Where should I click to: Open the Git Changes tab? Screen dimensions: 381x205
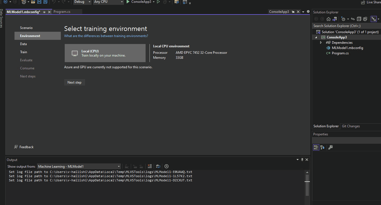click(x=351, y=126)
